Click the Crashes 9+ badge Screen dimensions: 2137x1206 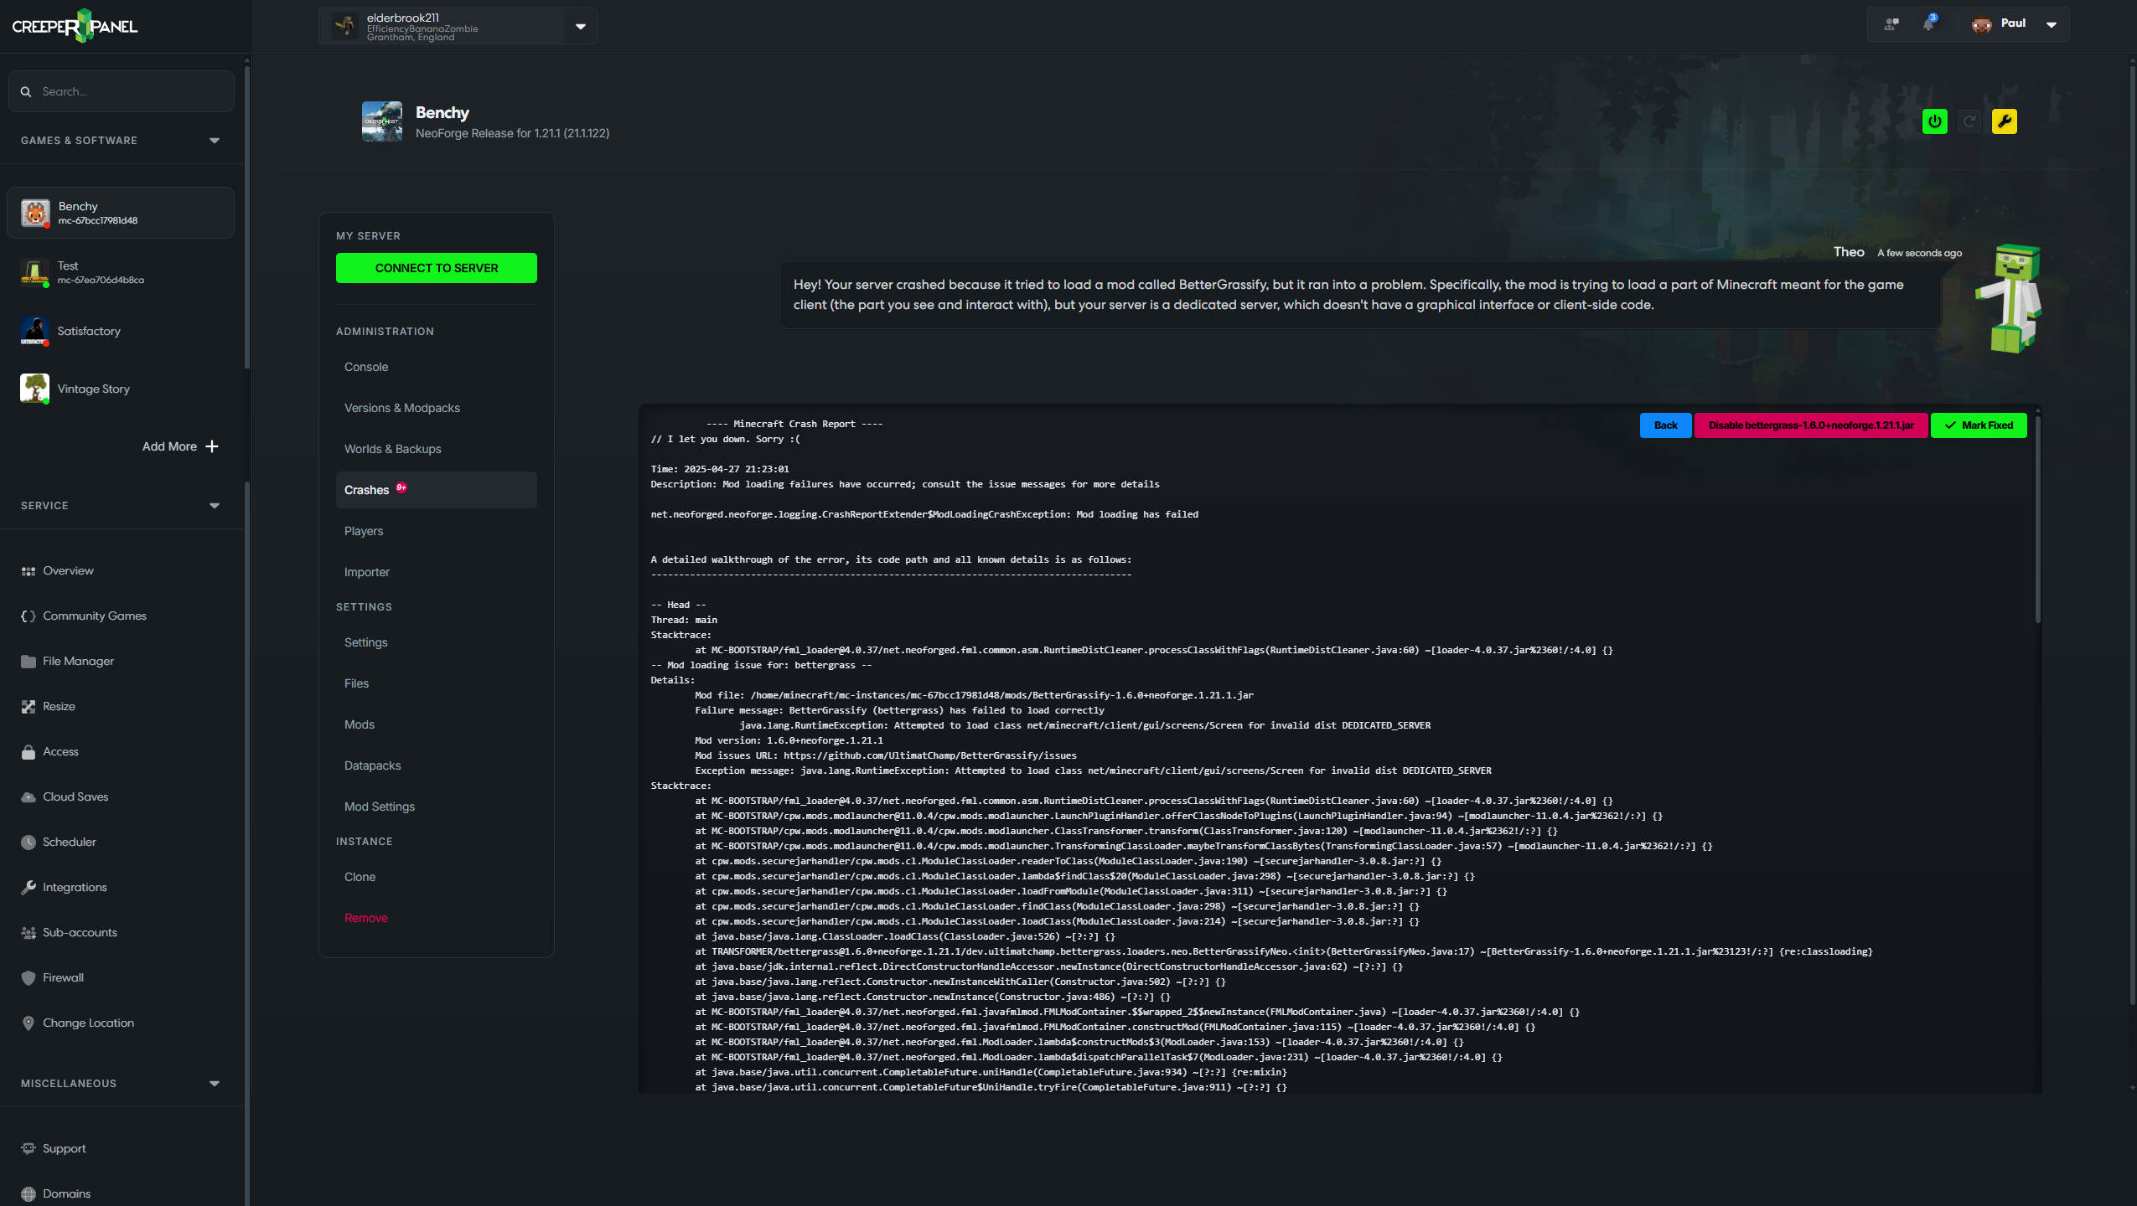pos(401,487)
